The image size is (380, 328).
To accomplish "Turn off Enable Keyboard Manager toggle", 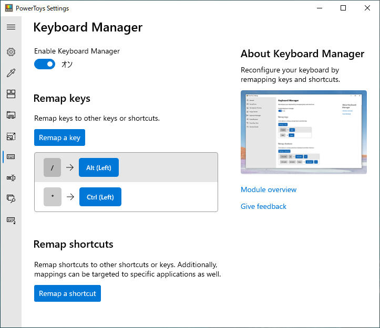I will point(45,64).
